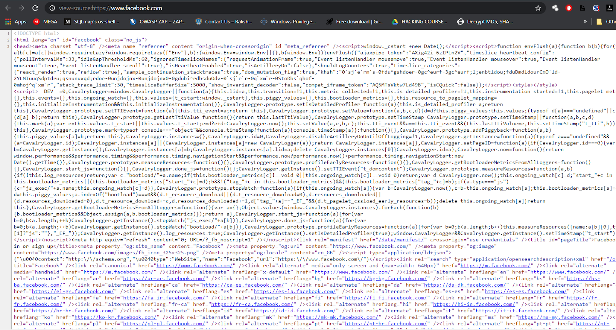Click source line number 2
616x330 pixels.
pyautogui.click(x=8, y=40)
